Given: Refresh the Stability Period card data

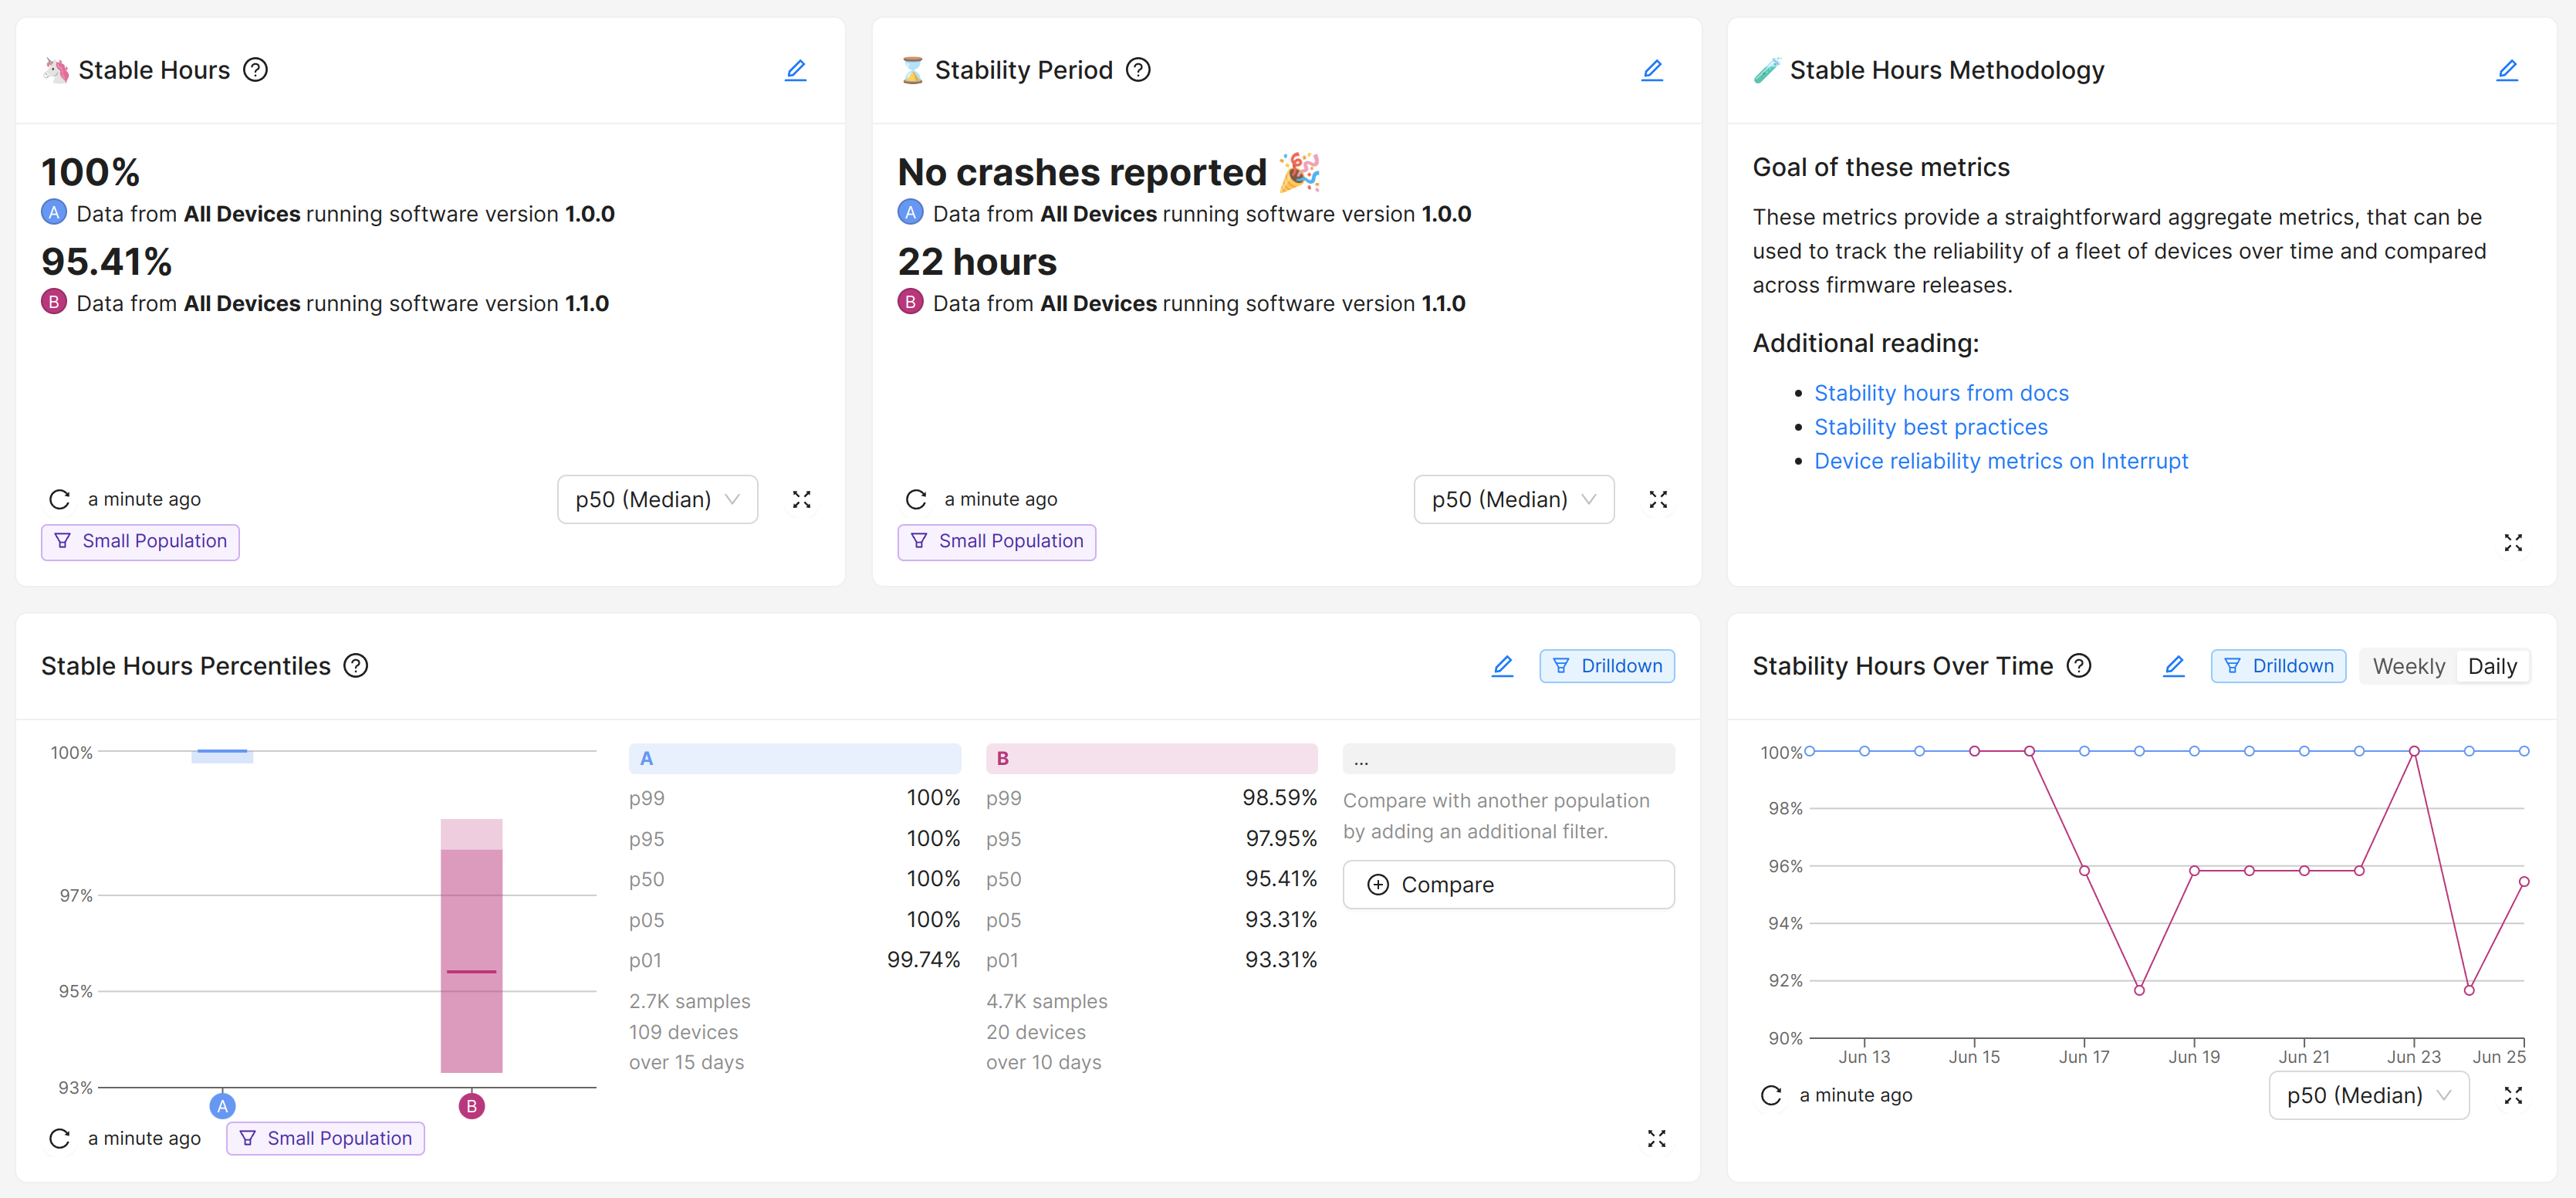Looking at the screenshot, I should (x=915, y=499).
